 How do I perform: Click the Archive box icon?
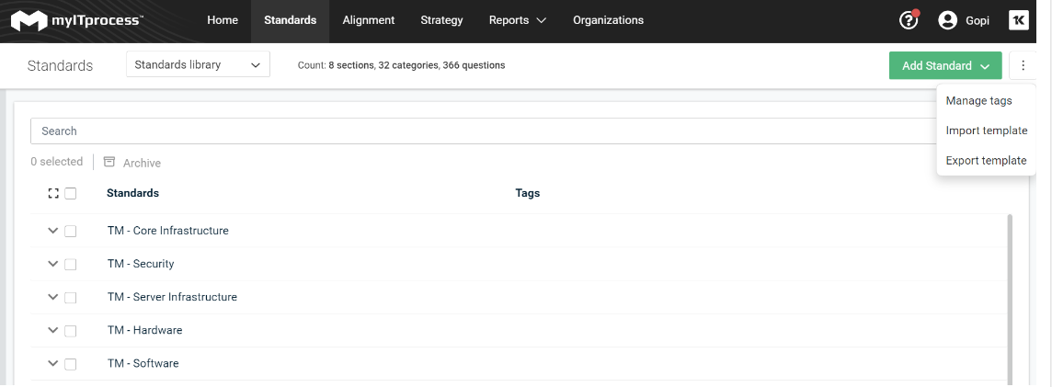coord(109,163)
